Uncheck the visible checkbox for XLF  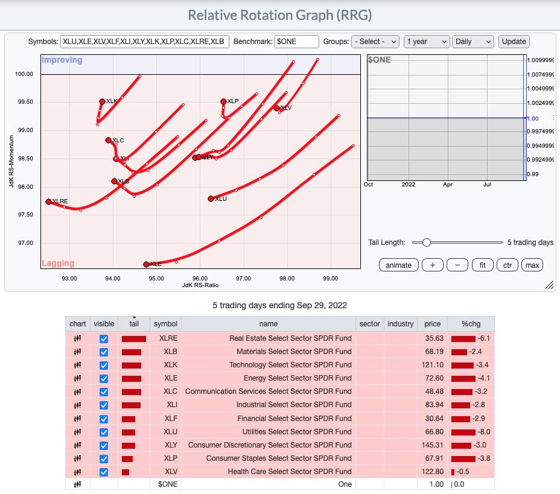[104, 419]
